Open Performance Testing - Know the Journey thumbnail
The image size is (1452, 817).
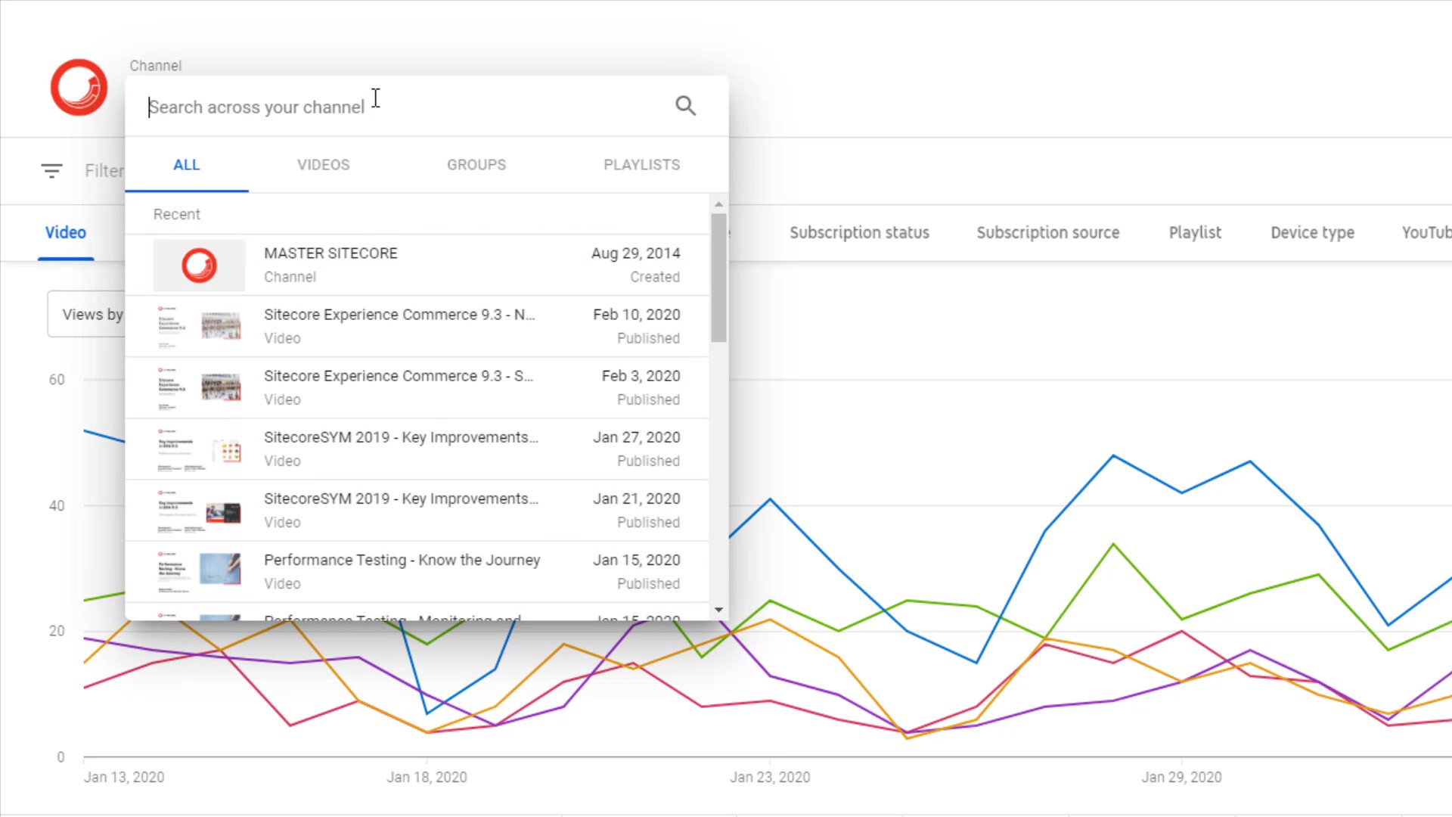tap(199, 572)
